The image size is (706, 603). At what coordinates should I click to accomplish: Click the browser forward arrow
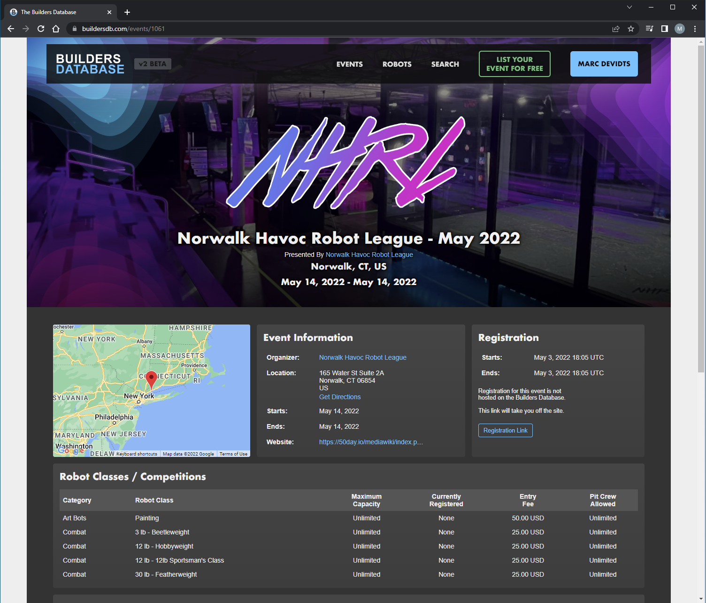click(x=26, y=29)
